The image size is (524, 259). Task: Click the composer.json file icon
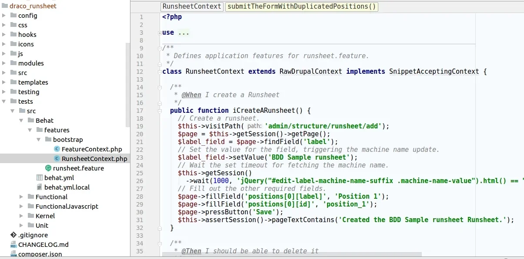coord(13,254)
